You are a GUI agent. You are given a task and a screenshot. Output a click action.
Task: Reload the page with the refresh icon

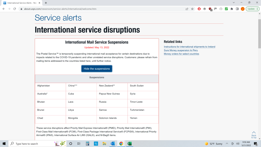pos(15,9)
